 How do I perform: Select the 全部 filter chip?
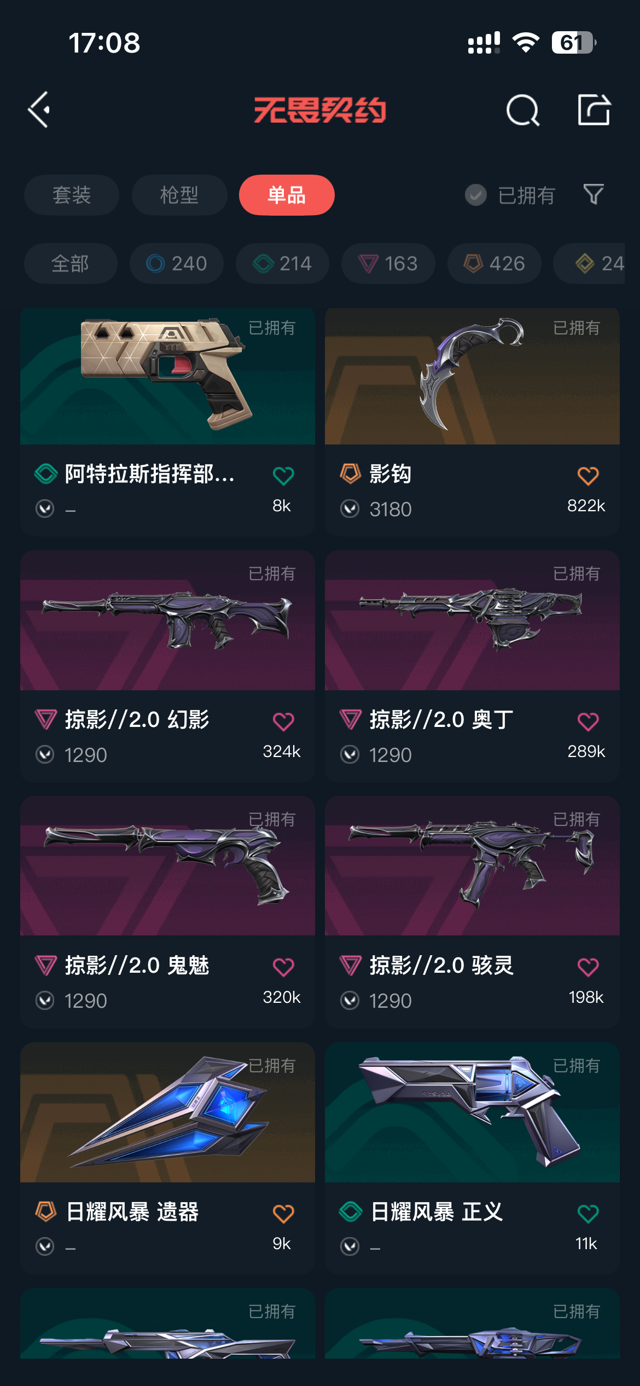click(x=71, y=263)
